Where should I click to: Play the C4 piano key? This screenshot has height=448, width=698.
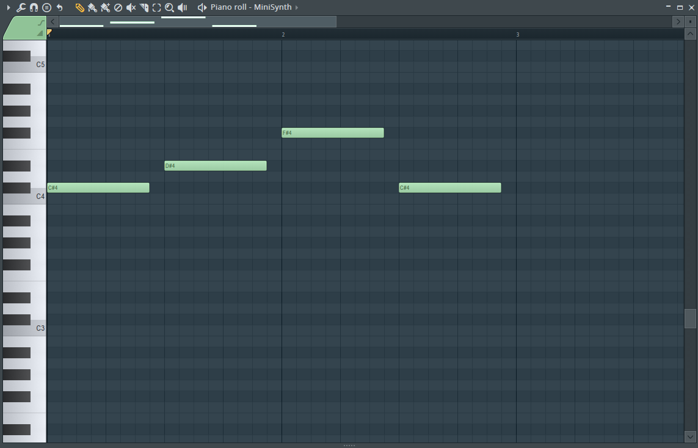tap(38, 197)
